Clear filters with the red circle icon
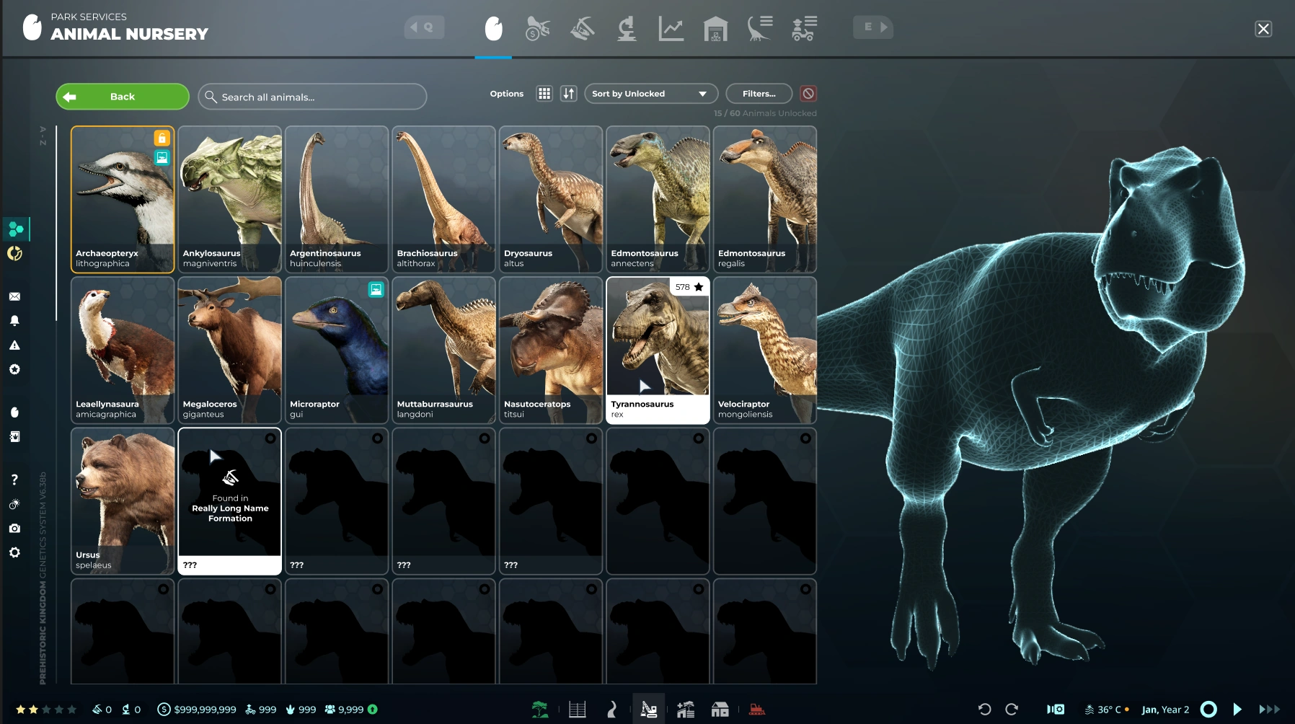The width and height of the screenshot is (1295, 724). [808, 94]
